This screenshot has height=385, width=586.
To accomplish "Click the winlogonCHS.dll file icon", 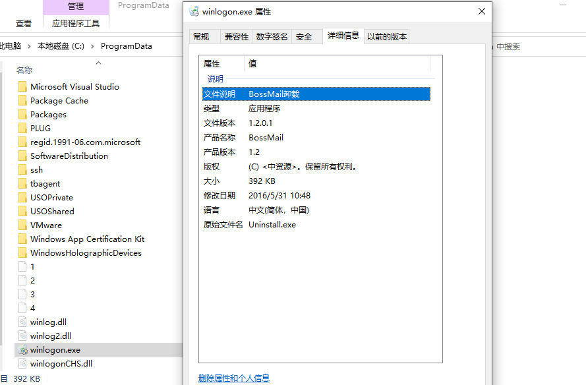I will click(x=23, y=363).
